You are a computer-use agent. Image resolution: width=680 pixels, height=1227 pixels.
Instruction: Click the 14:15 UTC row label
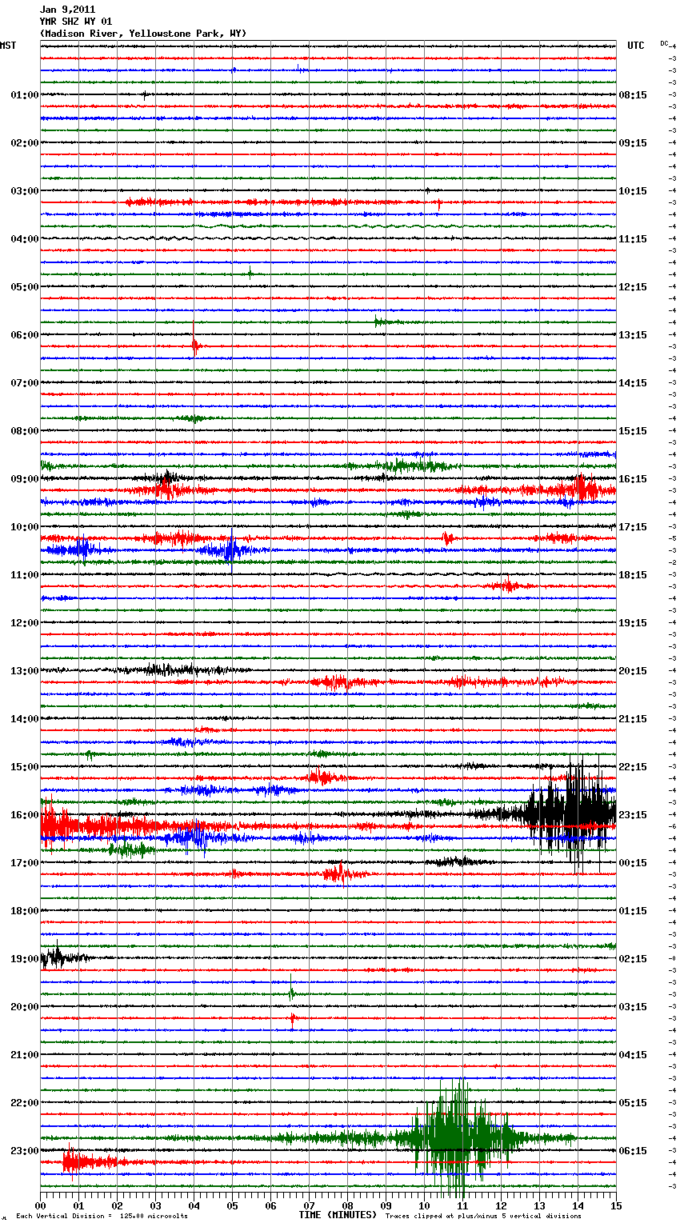click(x=633, y=383)
